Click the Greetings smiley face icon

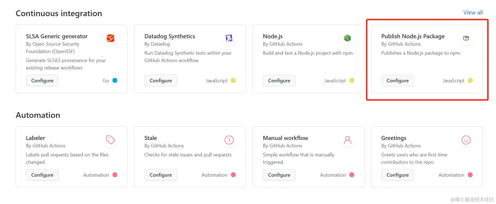click(466, 140)
